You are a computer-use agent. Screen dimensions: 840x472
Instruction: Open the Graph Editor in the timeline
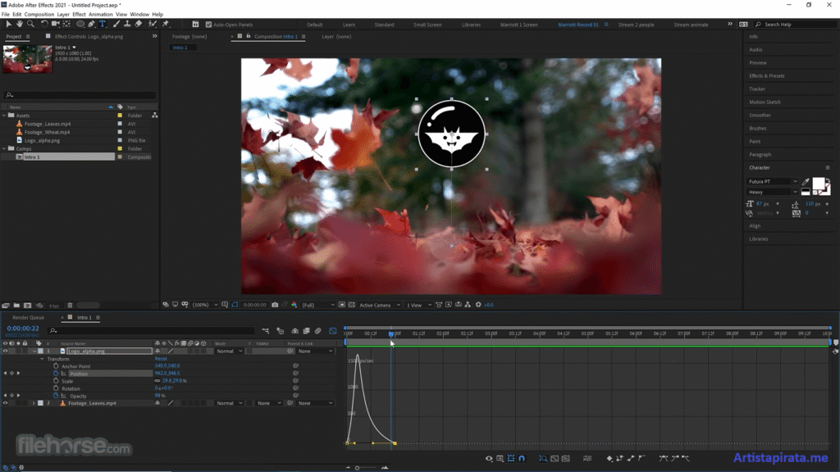click(x=334, y=329)
